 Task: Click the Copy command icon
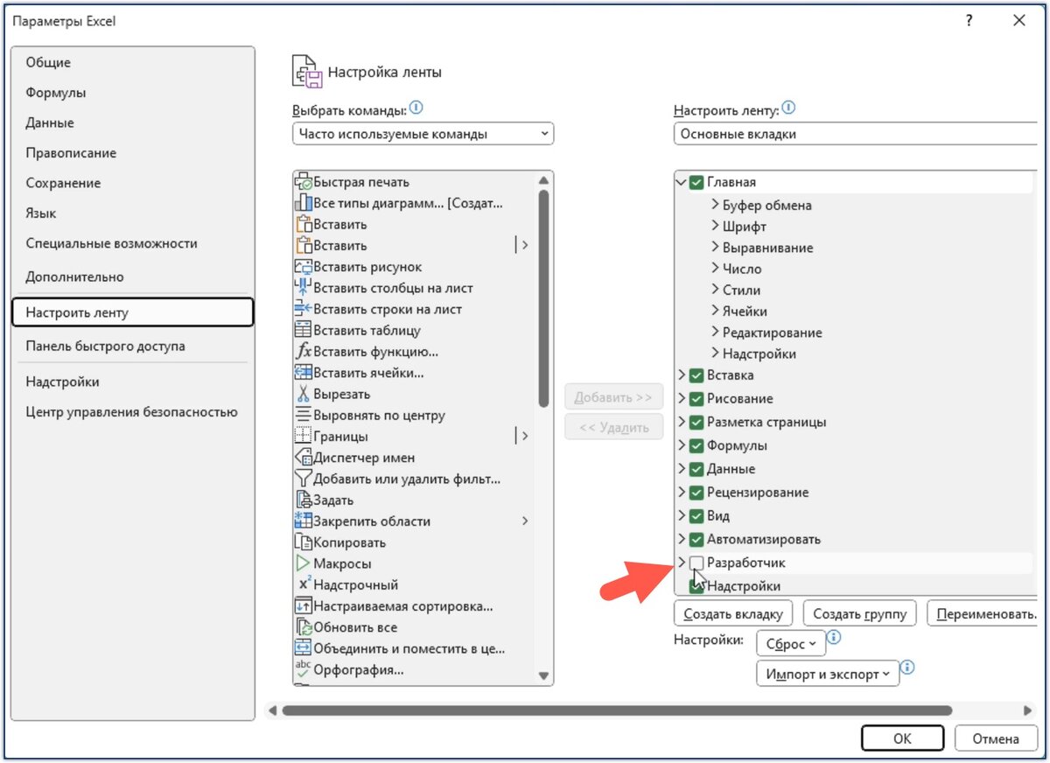tap(304, 542)
